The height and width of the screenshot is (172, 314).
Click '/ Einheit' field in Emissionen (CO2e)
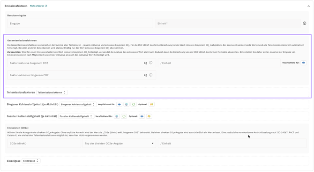(x=232, y=143)
